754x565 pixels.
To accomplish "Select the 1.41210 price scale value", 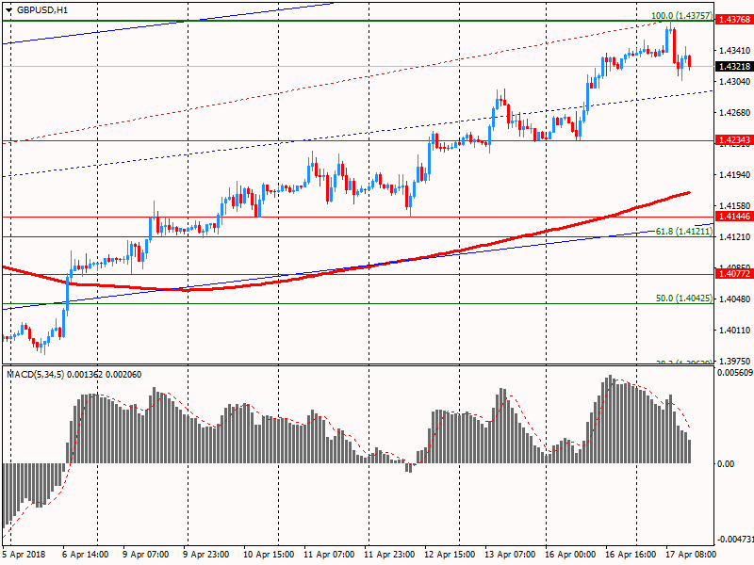I will pos(735,237).
